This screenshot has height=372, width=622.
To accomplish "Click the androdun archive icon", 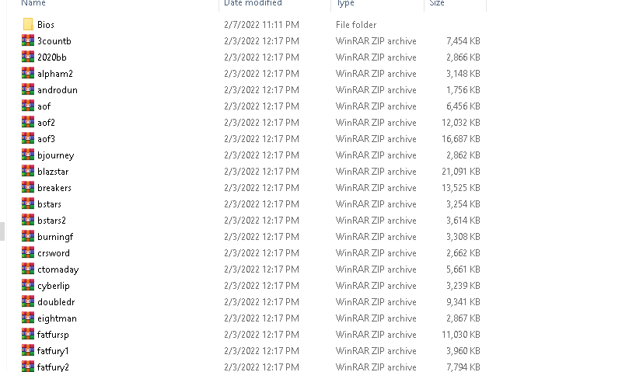I will [28, 89].
